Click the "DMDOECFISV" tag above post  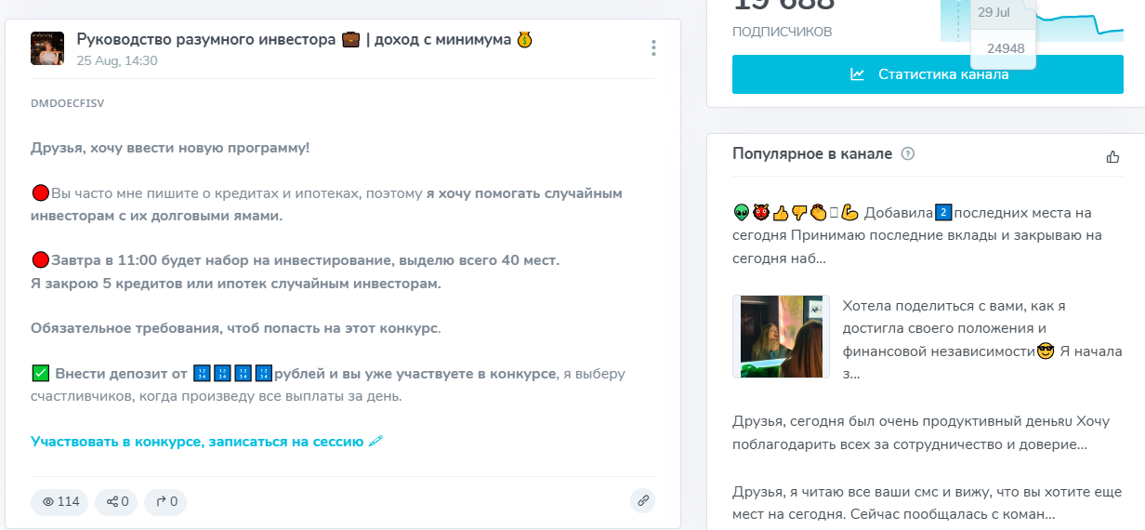(x=68, y=103)
